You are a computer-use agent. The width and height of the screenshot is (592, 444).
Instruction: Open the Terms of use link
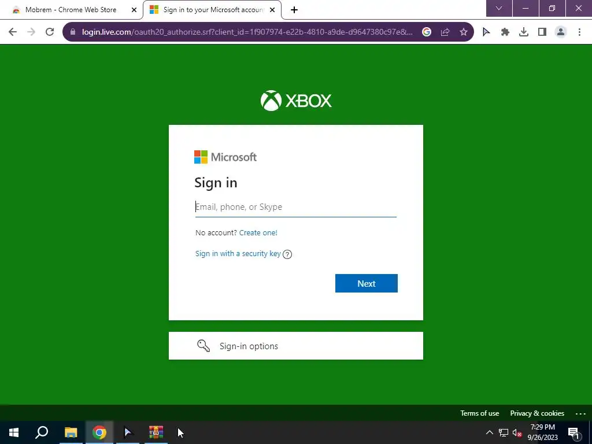click(479, 413)
